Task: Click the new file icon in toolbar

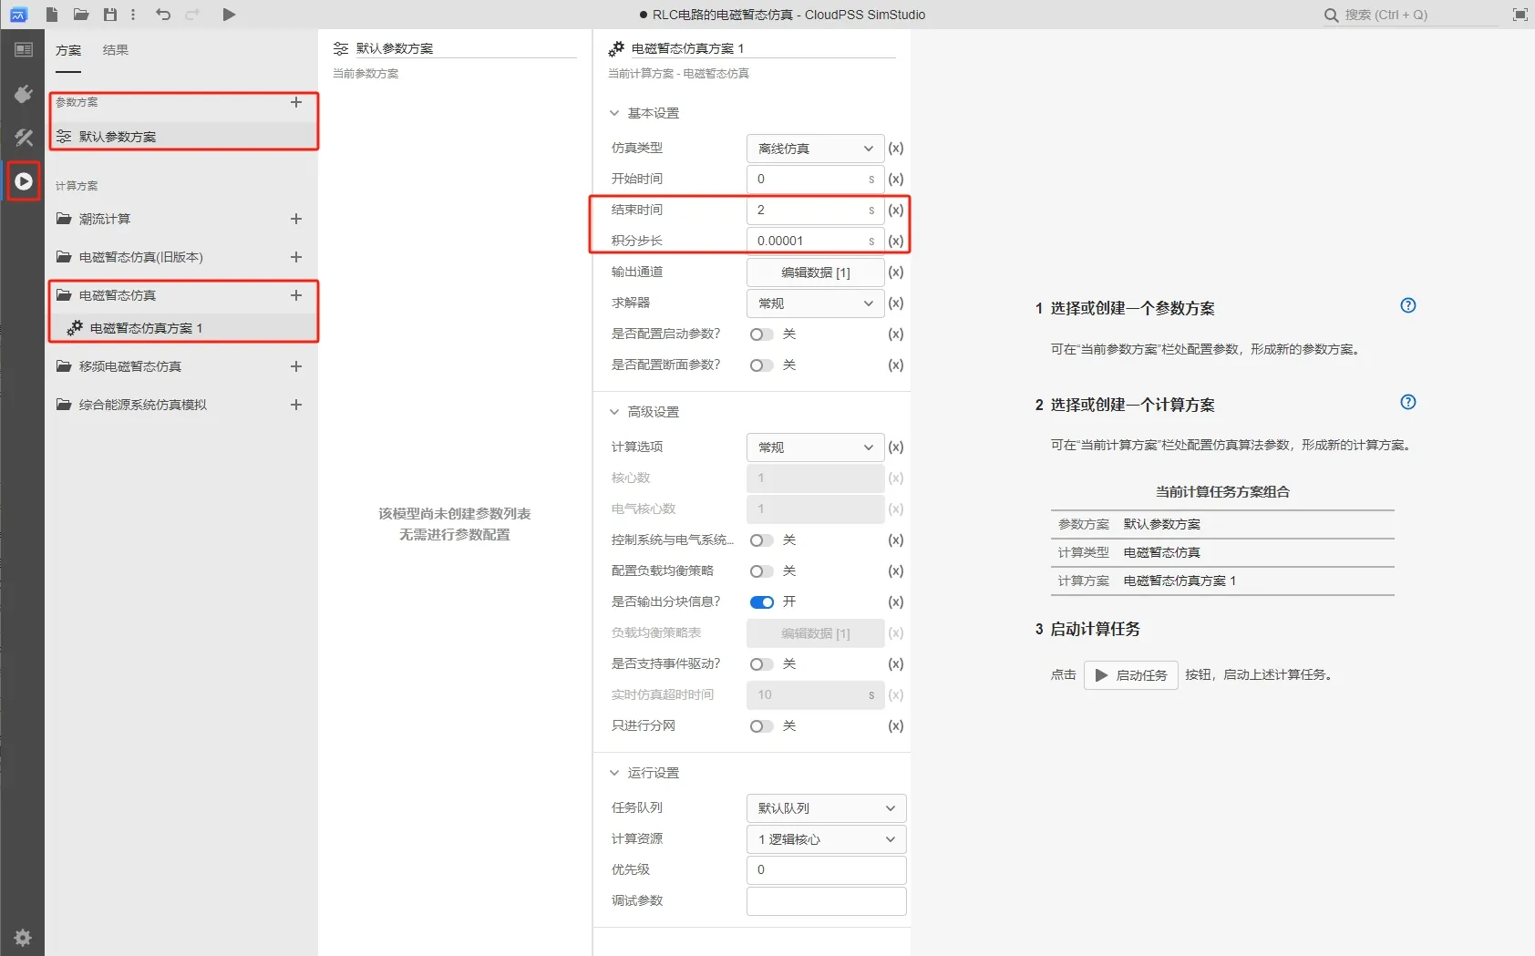Action: [52, 15]
